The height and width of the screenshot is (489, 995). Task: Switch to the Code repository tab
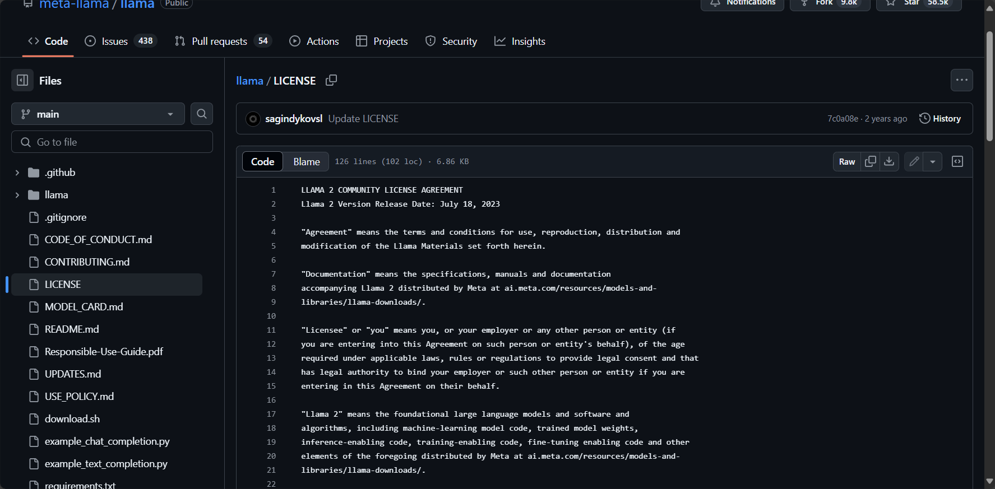coord(48,41)
